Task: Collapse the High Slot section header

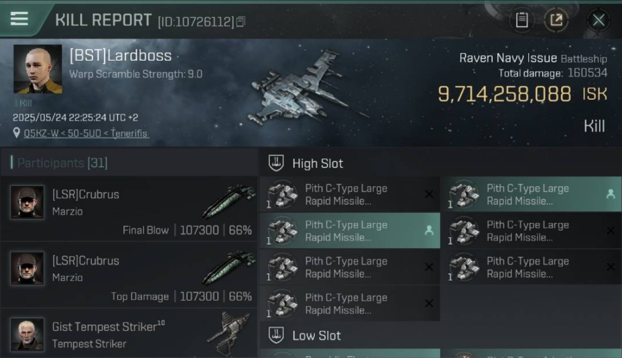Action: 441,163
